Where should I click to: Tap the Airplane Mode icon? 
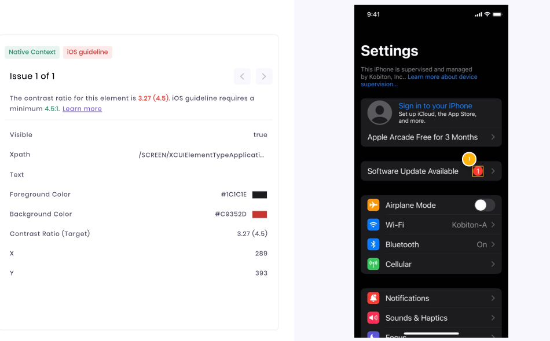coord(373,205)
